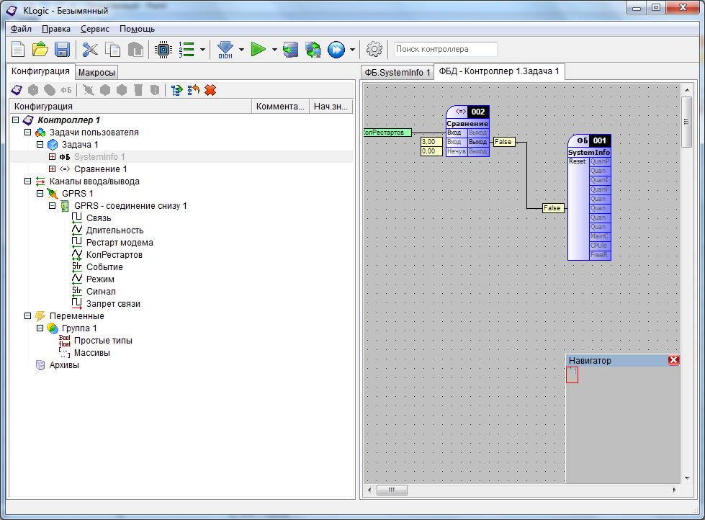Click the blue binary download arrow icon
The height and width of the screenshot is (520, 705).
coord(225,50)
